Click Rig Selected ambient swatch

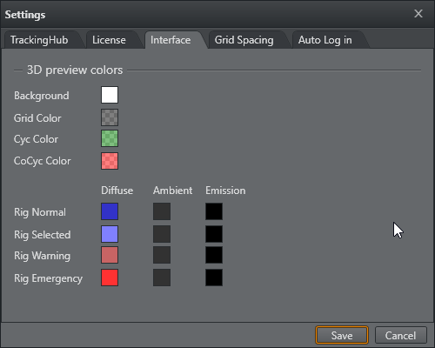pos(162,234)
